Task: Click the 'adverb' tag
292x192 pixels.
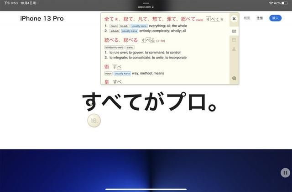Action: pos(115,31)
